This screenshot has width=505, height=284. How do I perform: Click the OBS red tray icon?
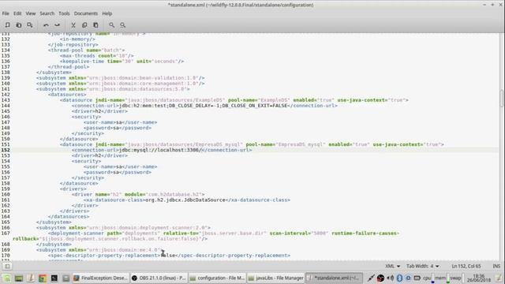pos(380,278)
